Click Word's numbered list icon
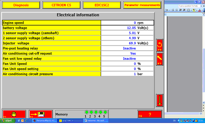The width and height of the screenshot is (205, 139). click(173, 10)
